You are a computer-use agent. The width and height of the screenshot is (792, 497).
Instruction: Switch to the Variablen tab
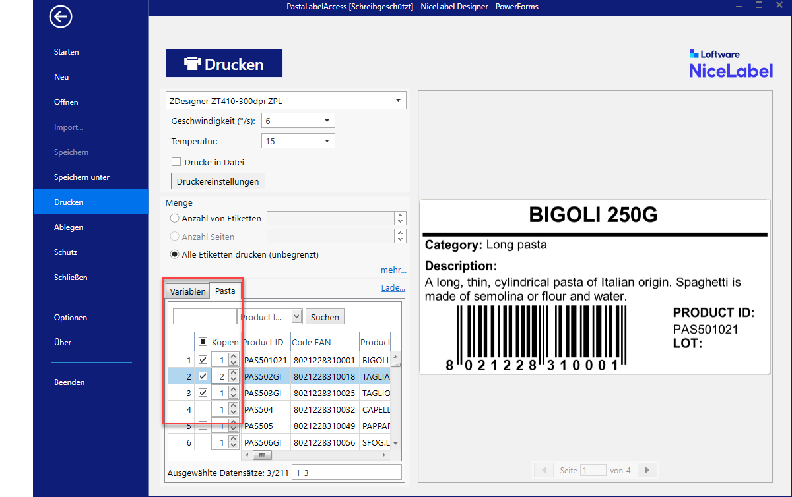(187, 291)
